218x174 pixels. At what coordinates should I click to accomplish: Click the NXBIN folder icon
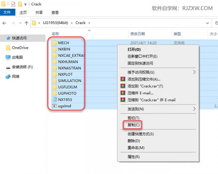click(54, 49)
